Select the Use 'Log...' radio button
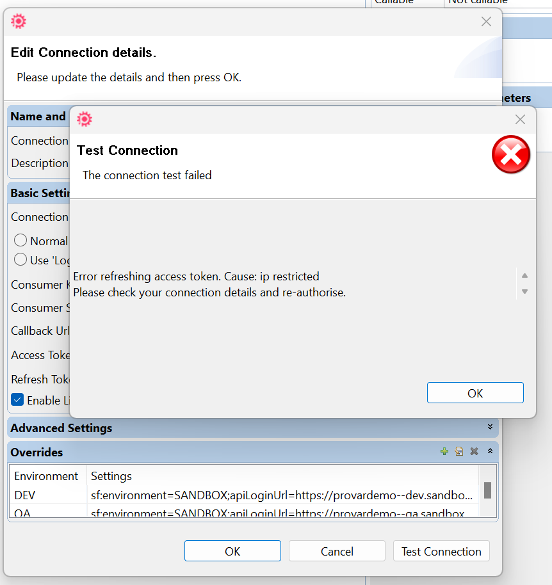This screenshot has height=585, width=552. click(x=20, y=260)
